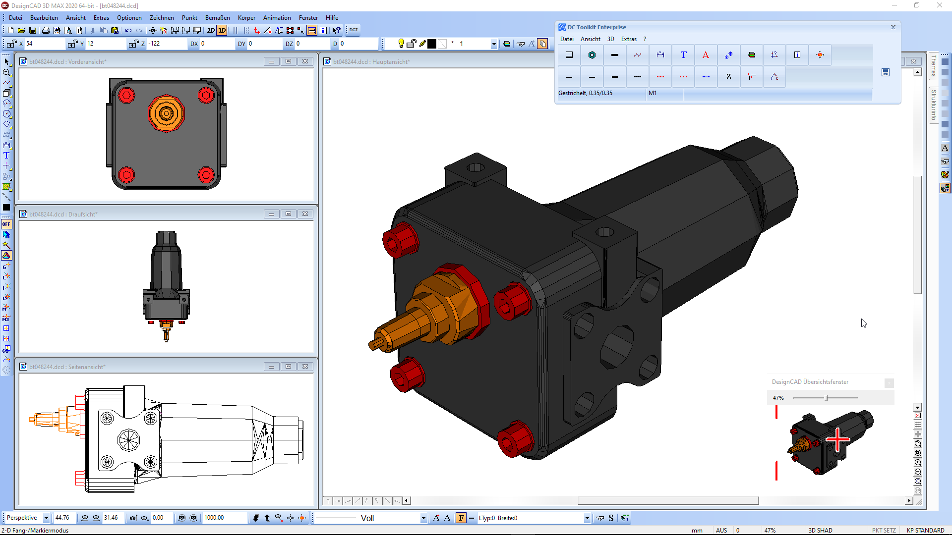Click the polyline icon in DC Toolkit
Screen dimensions: 952x535
tap(638, 55)
